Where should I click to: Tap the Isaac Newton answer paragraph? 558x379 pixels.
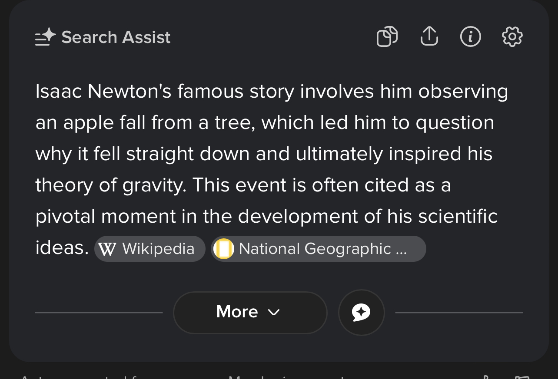coord(272,169)
